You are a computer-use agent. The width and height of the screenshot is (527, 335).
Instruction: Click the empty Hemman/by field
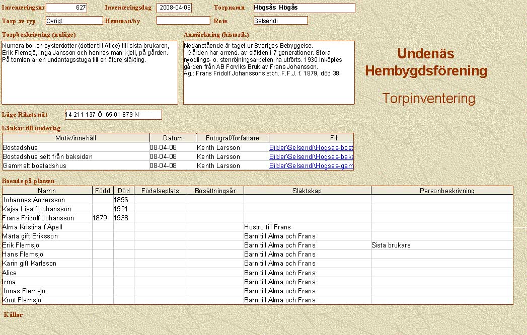click(183, 21)
